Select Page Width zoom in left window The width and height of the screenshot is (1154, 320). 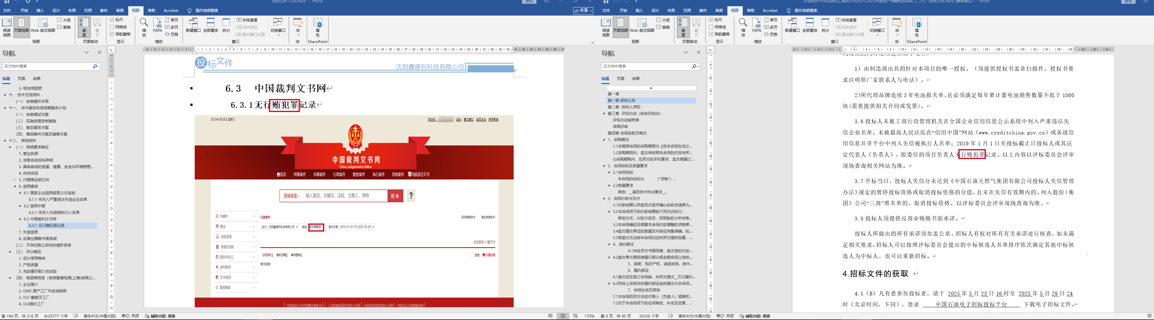172,35
